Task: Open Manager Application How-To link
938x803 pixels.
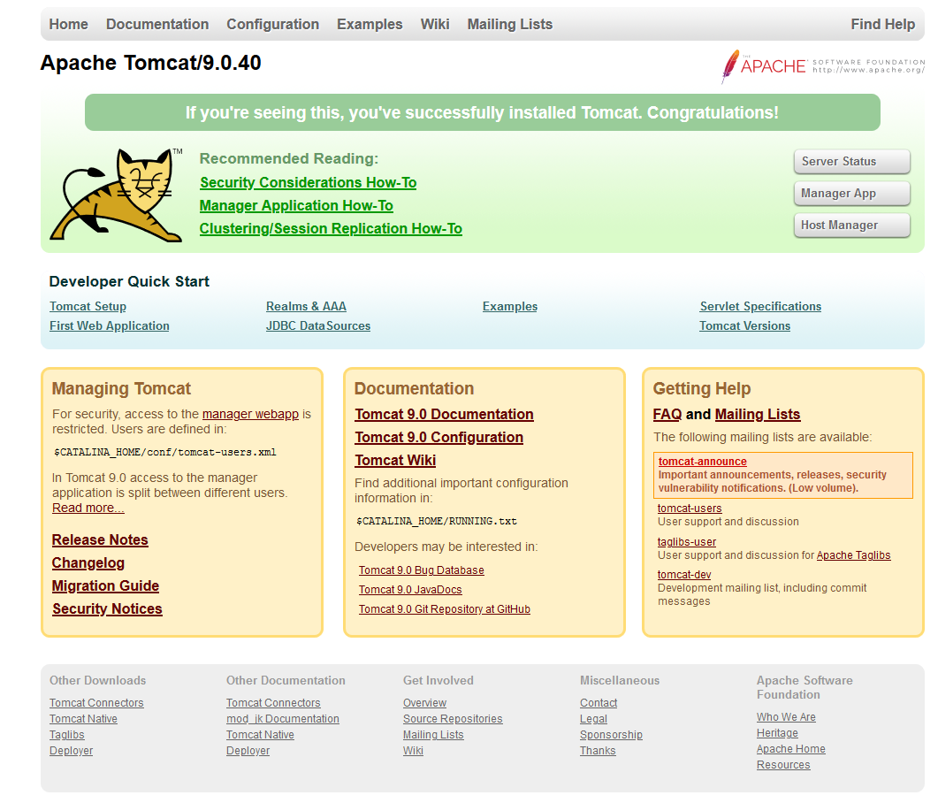Action: [x=296, y=205]
